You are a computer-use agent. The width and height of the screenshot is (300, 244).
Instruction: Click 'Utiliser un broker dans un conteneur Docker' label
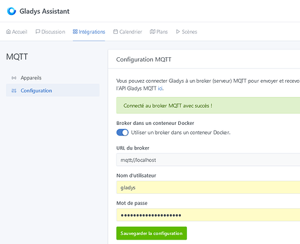(x=181, y=133)
